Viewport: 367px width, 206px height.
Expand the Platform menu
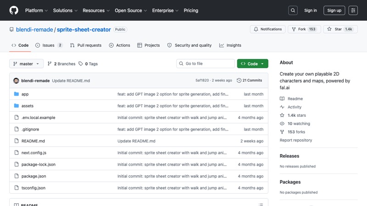pos(36,11)
